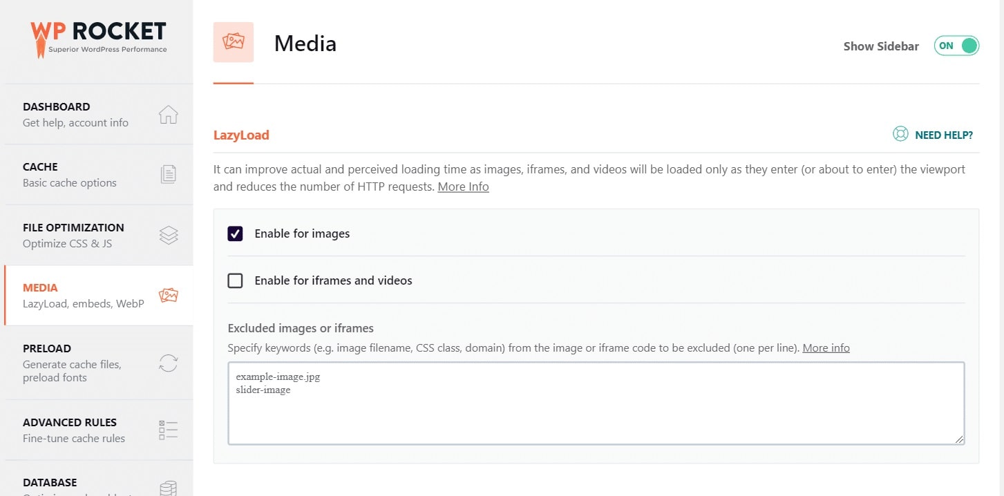
Task: Click the WP Rocket logo
Action: pyautogui.click(x=98, y=39)
